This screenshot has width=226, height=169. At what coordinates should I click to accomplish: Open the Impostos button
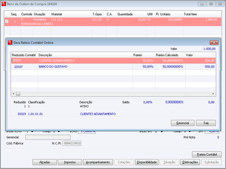(x=70, y=162)
